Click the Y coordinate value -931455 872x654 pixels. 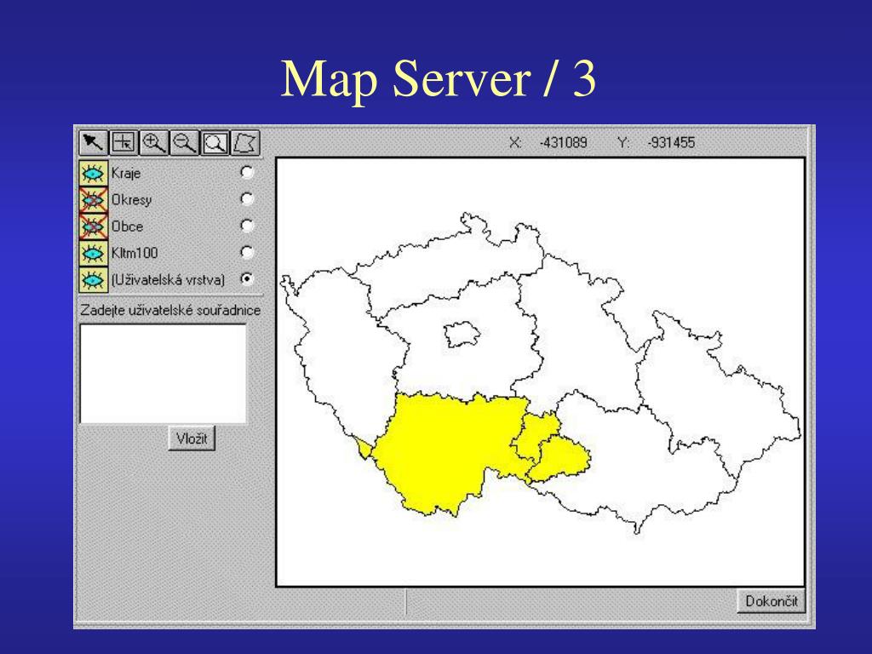point(671,143)
